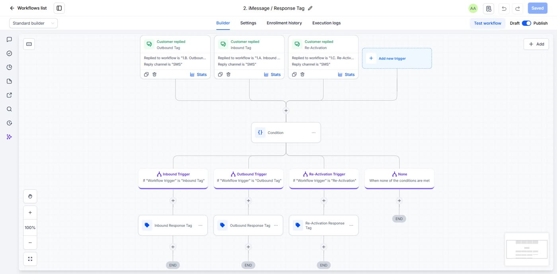Viewport: 557px width, 274px height.
Task: Click the Add button on canvas
Action: [x=536, y=44]
